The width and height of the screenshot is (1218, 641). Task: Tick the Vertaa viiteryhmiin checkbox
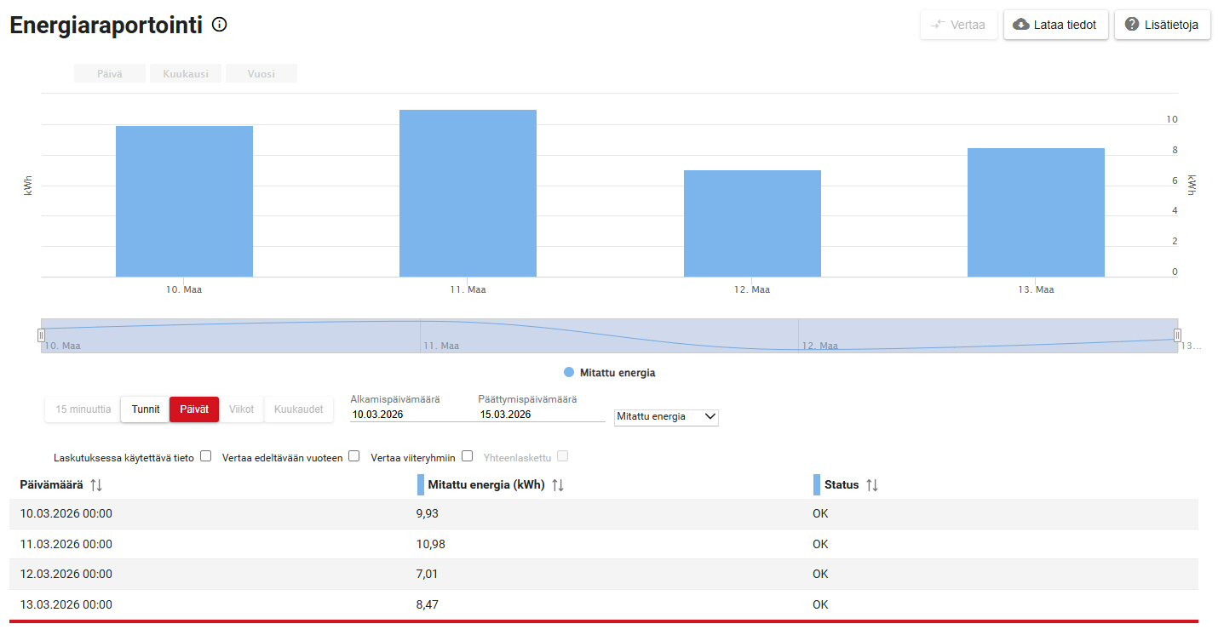coord(467,456)
